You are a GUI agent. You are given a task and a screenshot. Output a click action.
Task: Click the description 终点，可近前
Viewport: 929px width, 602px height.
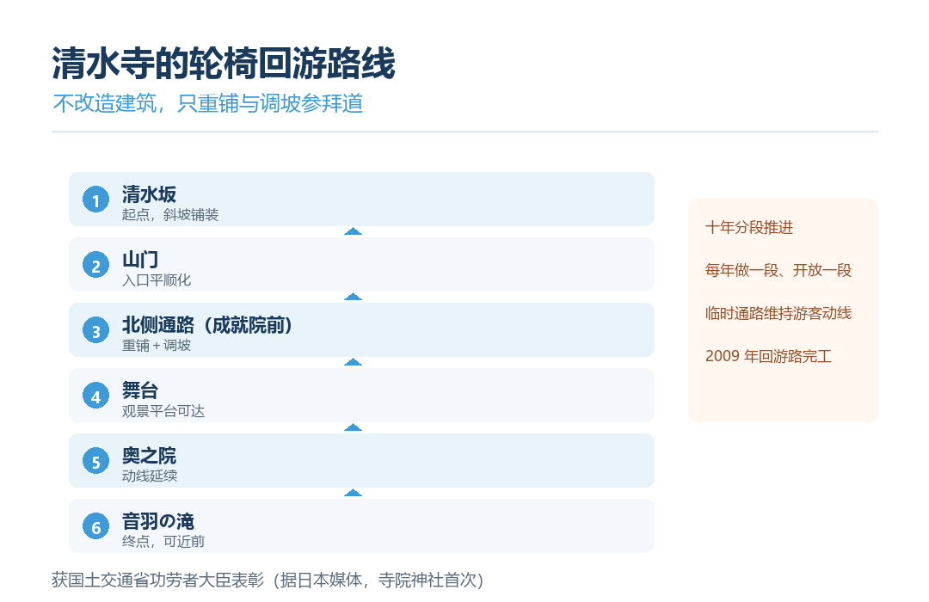pyautogui.click(x=163, y=541)
